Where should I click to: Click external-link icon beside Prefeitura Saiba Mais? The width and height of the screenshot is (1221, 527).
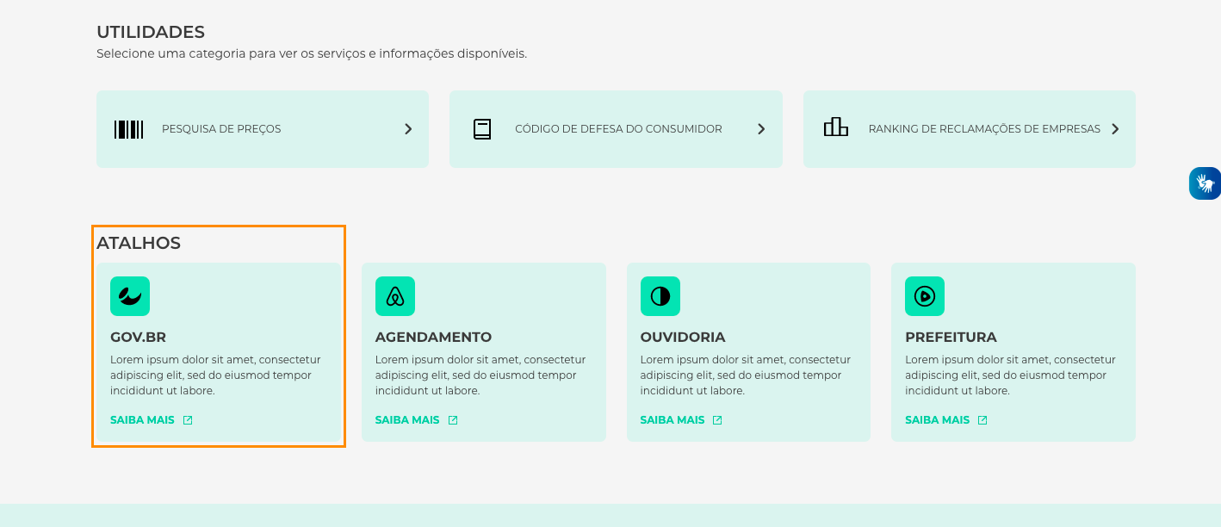point(982,420)
